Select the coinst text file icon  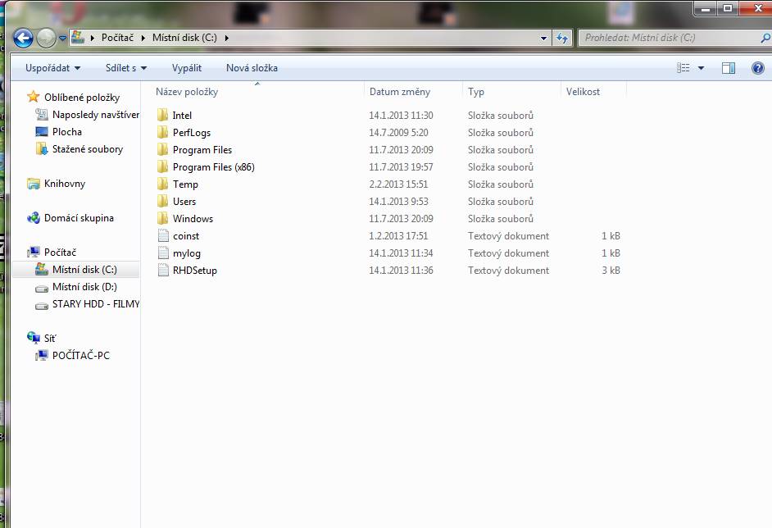tap(163, 236)
